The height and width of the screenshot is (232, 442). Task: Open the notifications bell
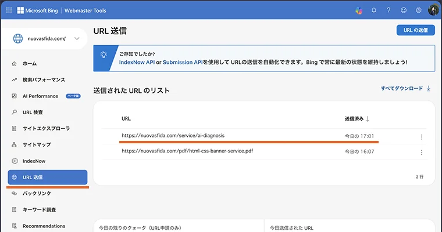[374, 10]
